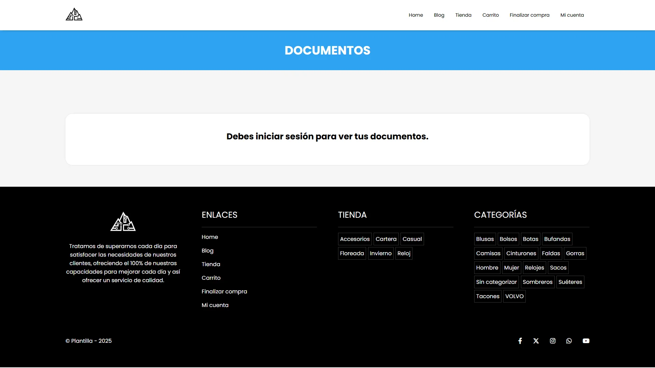Click the '© Plantilla - 2025' copyright text
Screen dimensions: 655x368
coord(89,341)
